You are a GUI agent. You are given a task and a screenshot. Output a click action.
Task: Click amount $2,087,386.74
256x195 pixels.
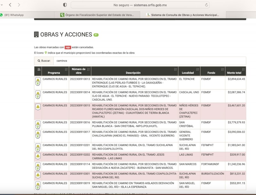[236, 92]
